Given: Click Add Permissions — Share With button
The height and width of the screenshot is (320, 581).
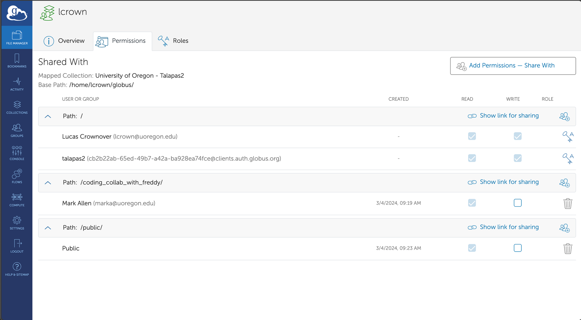Looking at the screenshot, I should point(513,66).
